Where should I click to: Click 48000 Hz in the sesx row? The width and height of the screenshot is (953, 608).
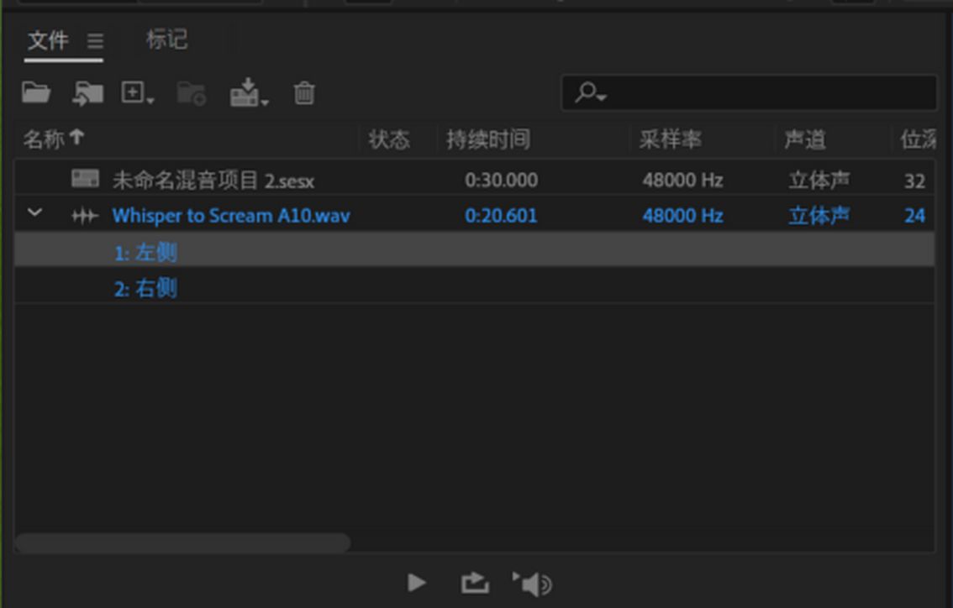point(682,181)
